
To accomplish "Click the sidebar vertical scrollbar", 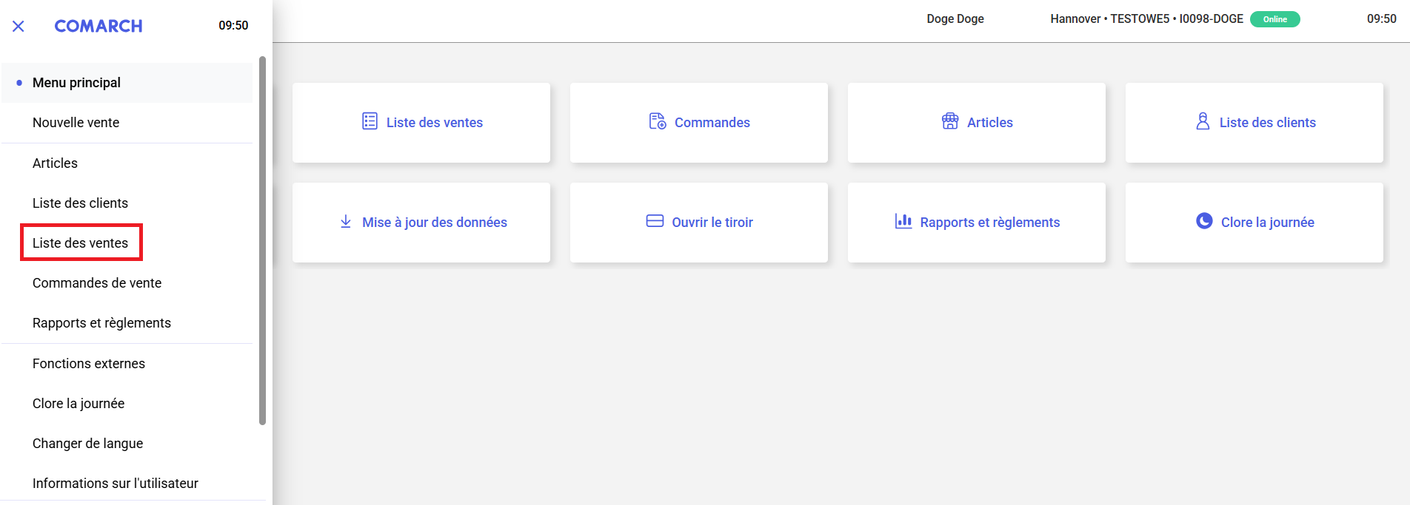I will (262, 240).
